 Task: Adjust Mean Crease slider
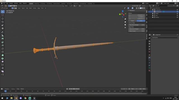click(137, 31)
